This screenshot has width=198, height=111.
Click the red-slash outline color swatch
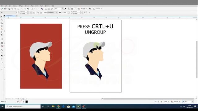point(21,101)
